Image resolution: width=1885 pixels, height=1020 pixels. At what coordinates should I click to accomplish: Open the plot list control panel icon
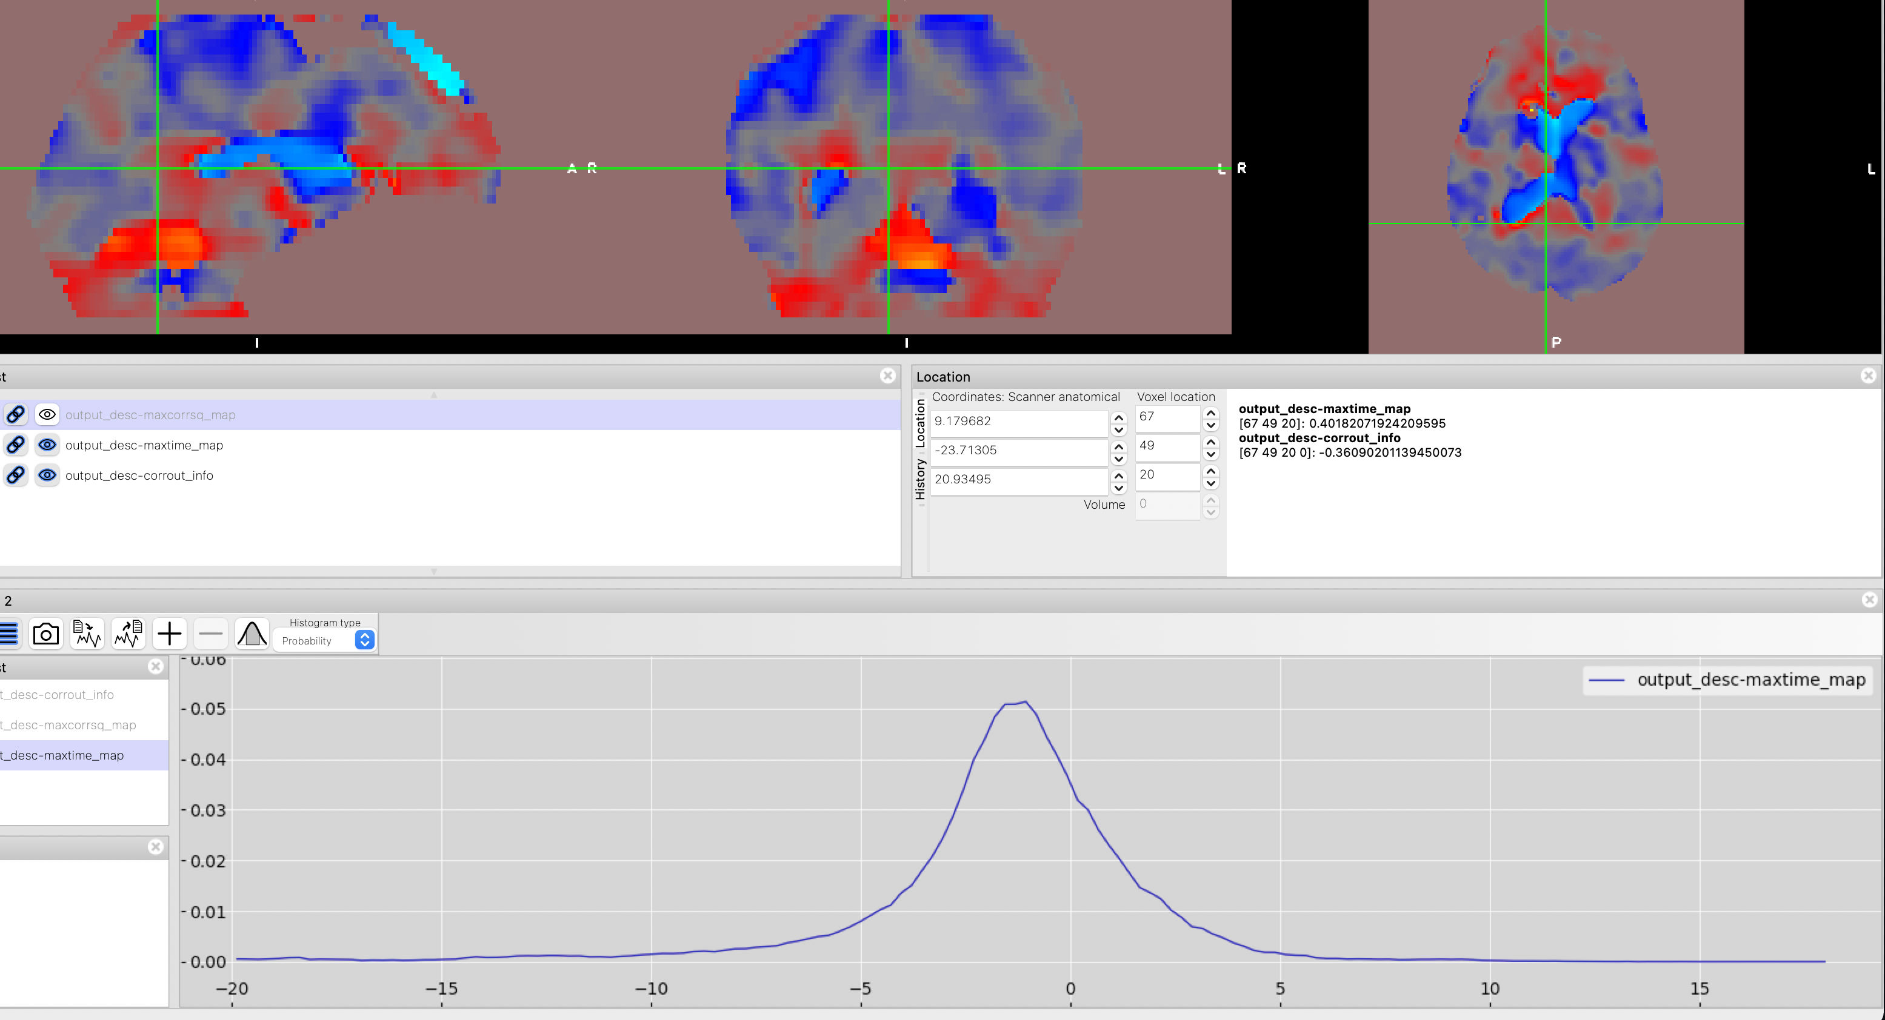10,633
